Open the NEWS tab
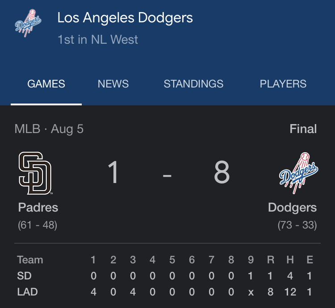335x308 pixels. 113,84
